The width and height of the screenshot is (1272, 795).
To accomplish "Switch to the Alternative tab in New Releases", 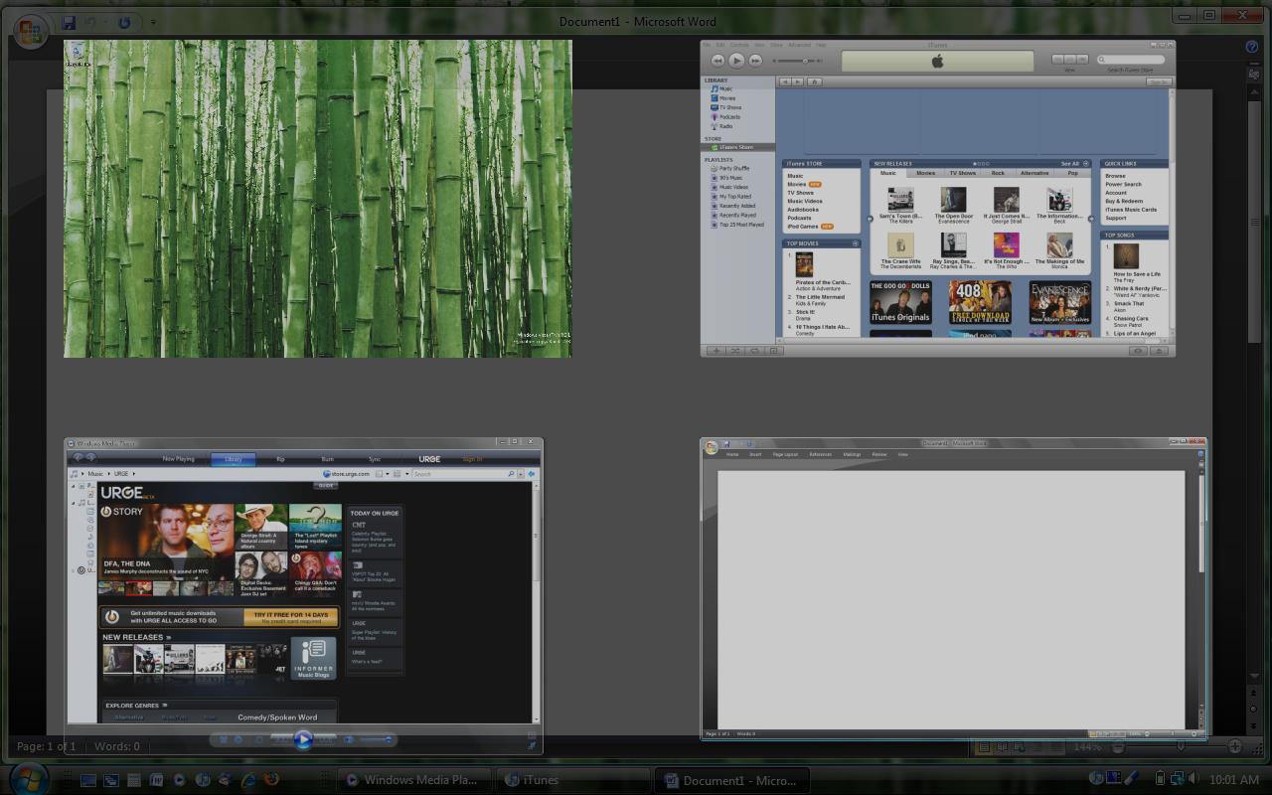I will coord(1034,173).
